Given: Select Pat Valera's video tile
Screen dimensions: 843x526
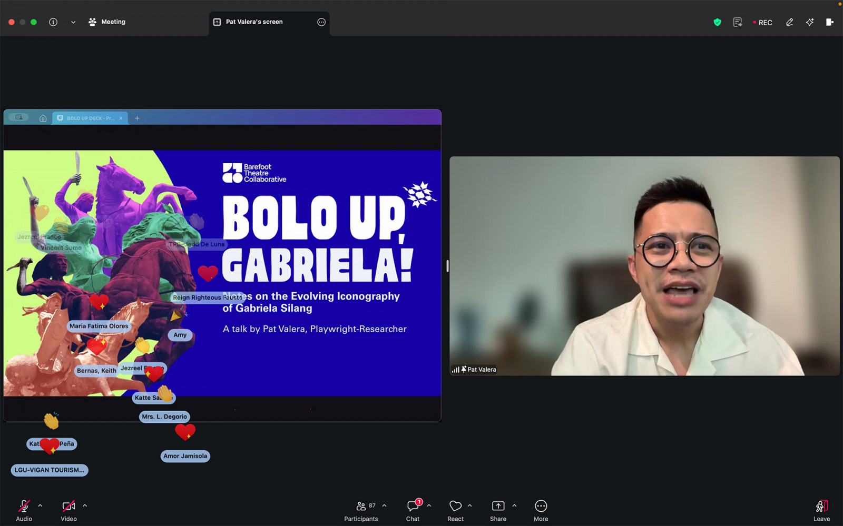Looking at the screenshot, I should click(x=644, y=266).
